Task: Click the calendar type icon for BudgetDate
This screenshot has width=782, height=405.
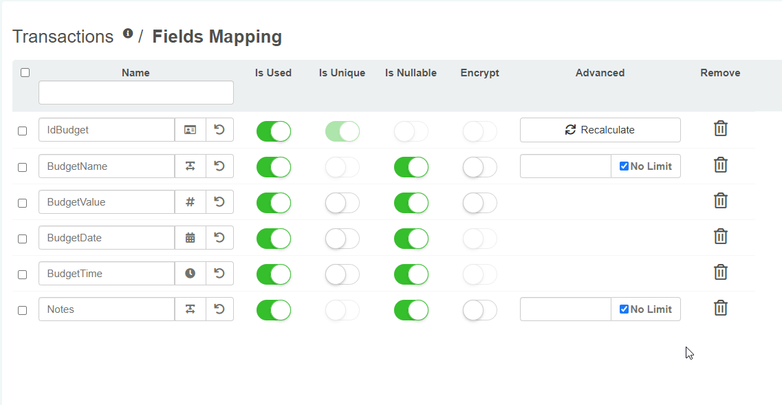Action: 191,238
